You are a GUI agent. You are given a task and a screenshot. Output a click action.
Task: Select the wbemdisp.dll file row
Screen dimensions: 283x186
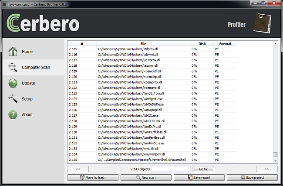[x=152, y=77]
